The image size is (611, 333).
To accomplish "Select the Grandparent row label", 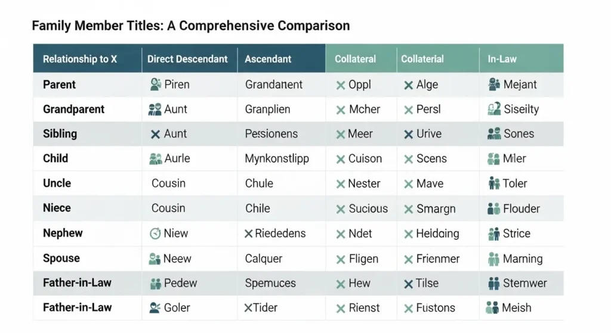I will (73, 109).
